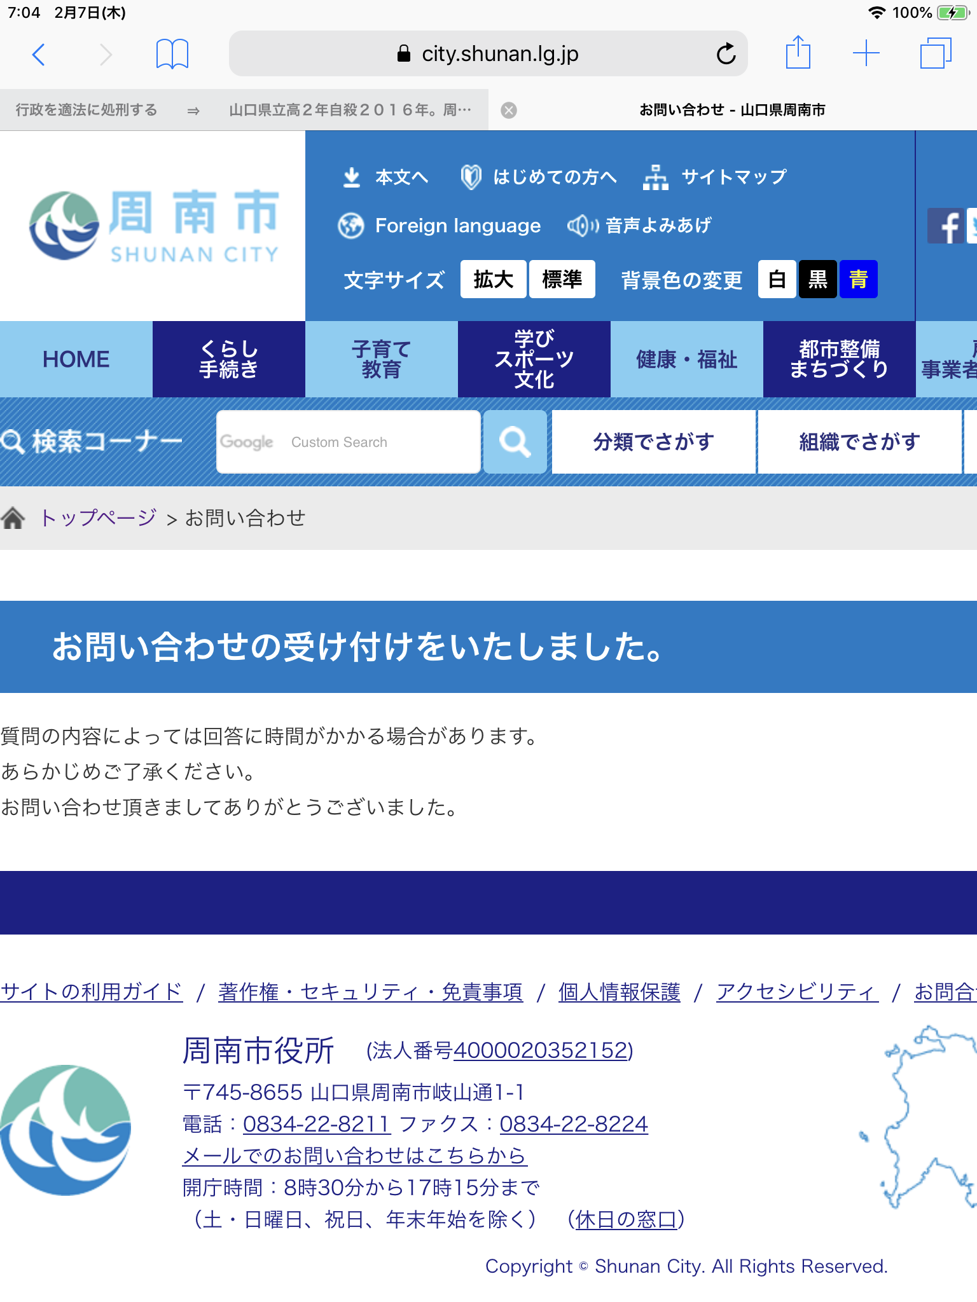This screenshot has height=1302, width=977.
Task: Expand the くらし手続き navigation menu
Action: point(229,359)
